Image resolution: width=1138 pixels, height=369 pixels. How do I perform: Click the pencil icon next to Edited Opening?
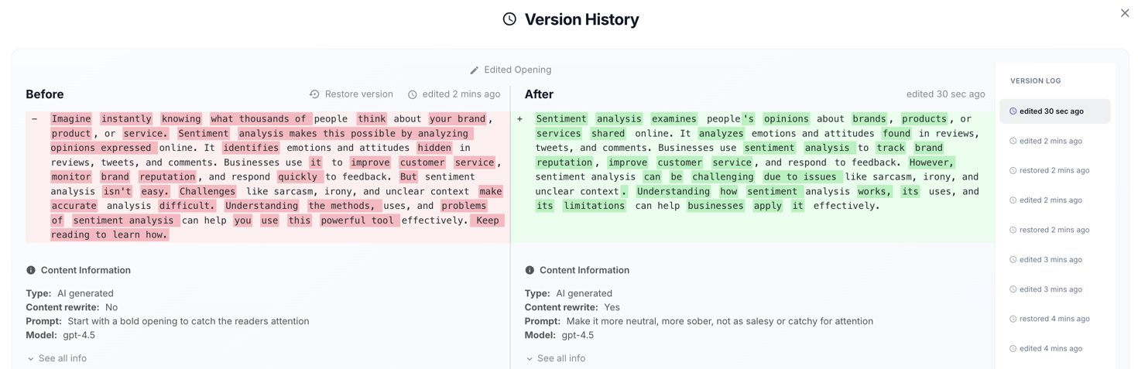[x=475, y=70]
